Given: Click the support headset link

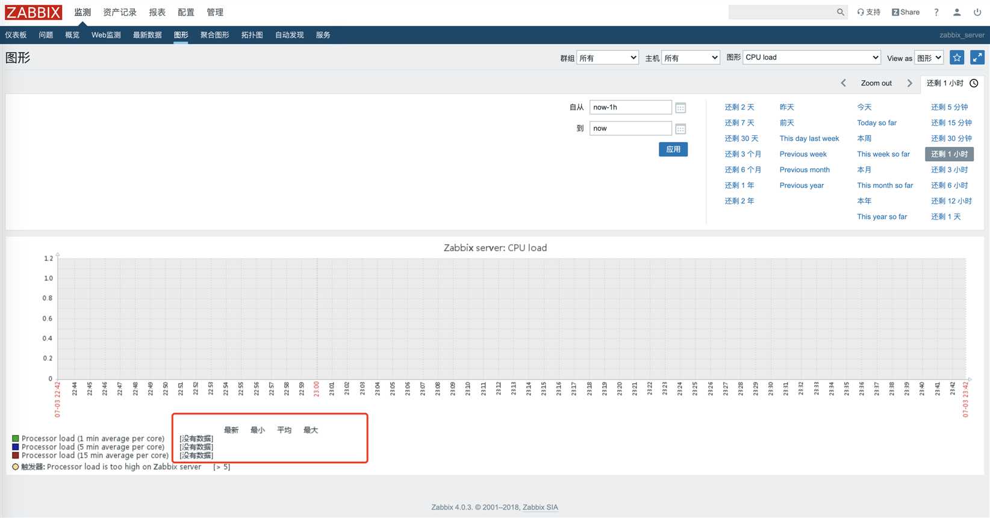Looking at the screenshot, I should (869, 12).
